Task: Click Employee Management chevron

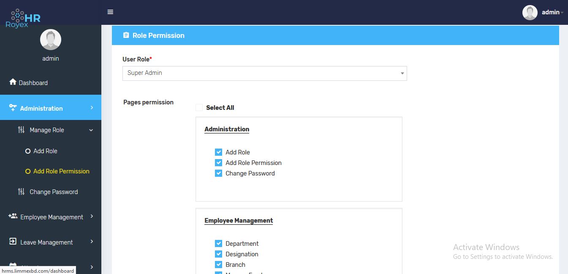Action: point(92,216)
